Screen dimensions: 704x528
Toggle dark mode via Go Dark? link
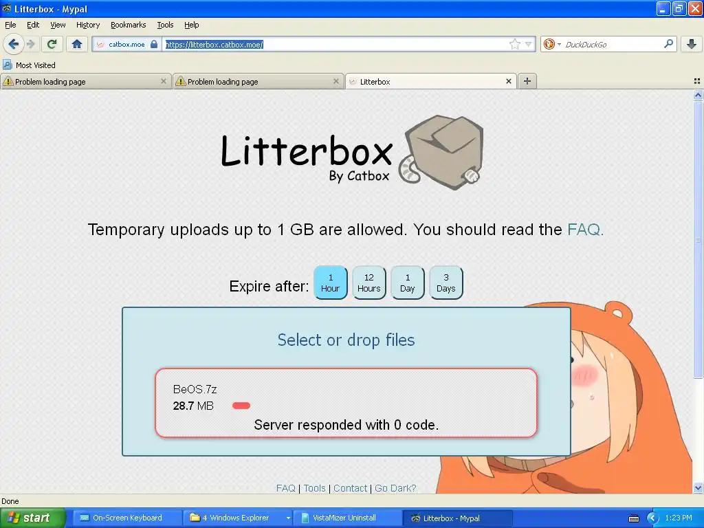pos(395,488)
